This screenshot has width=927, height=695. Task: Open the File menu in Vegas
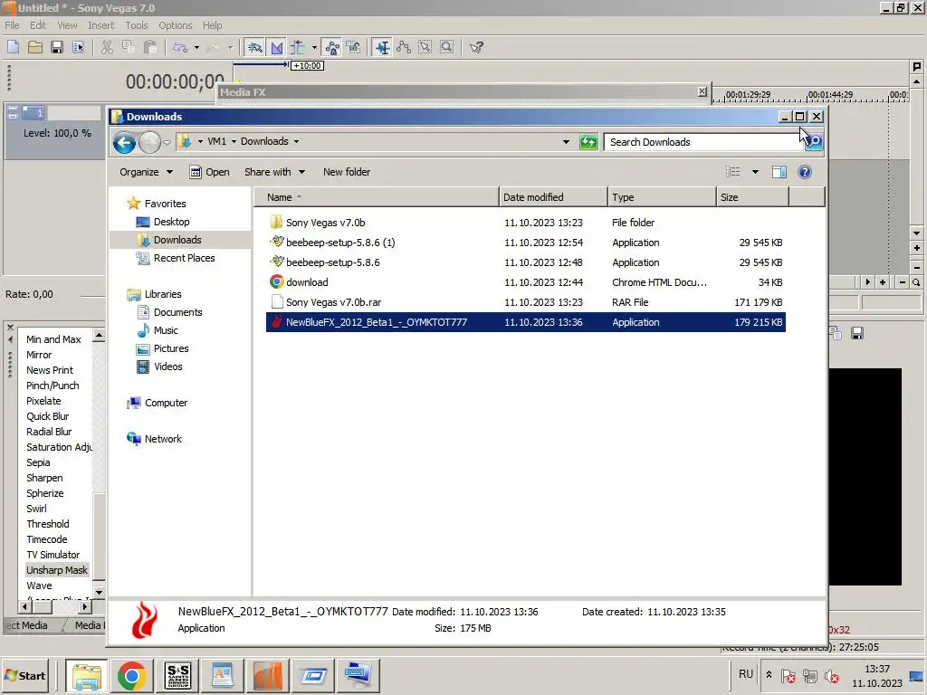click(x=12, y=25)
